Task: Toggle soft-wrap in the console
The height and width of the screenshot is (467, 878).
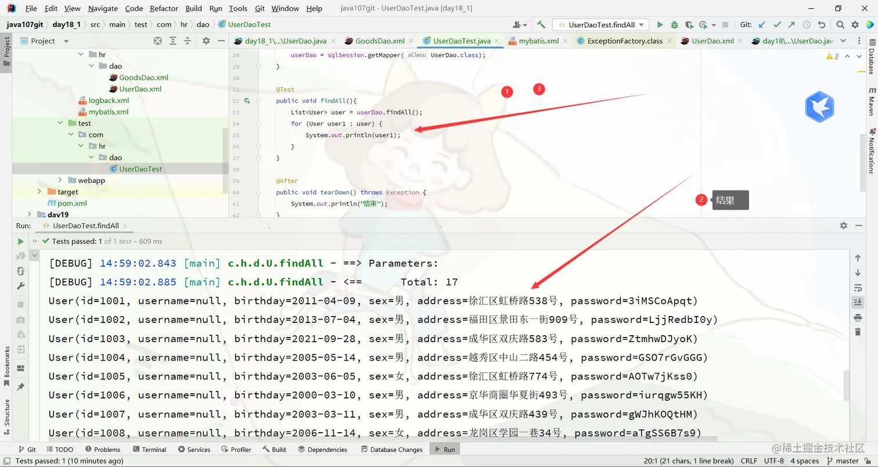Action: coord(858,288)
